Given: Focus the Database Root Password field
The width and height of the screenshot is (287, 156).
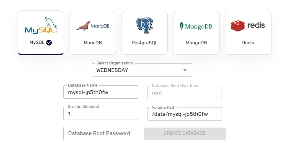Looking at the screenshot, I should 101,133.
